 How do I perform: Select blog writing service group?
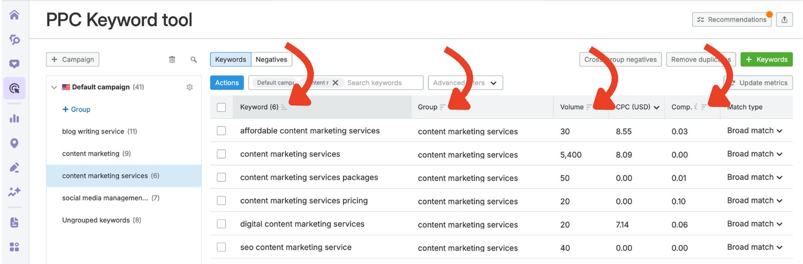click(x=123, y=132)
